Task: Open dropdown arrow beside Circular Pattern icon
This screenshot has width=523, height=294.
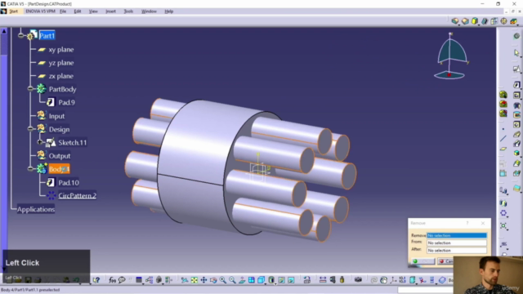Action: point(507,216)
